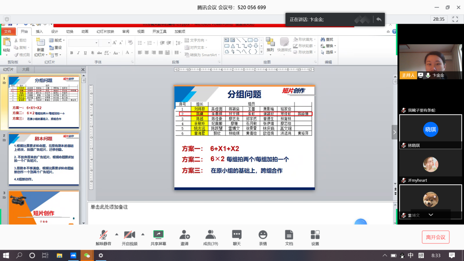Switch to the 插入 ribbon tab

click(39, 32)
